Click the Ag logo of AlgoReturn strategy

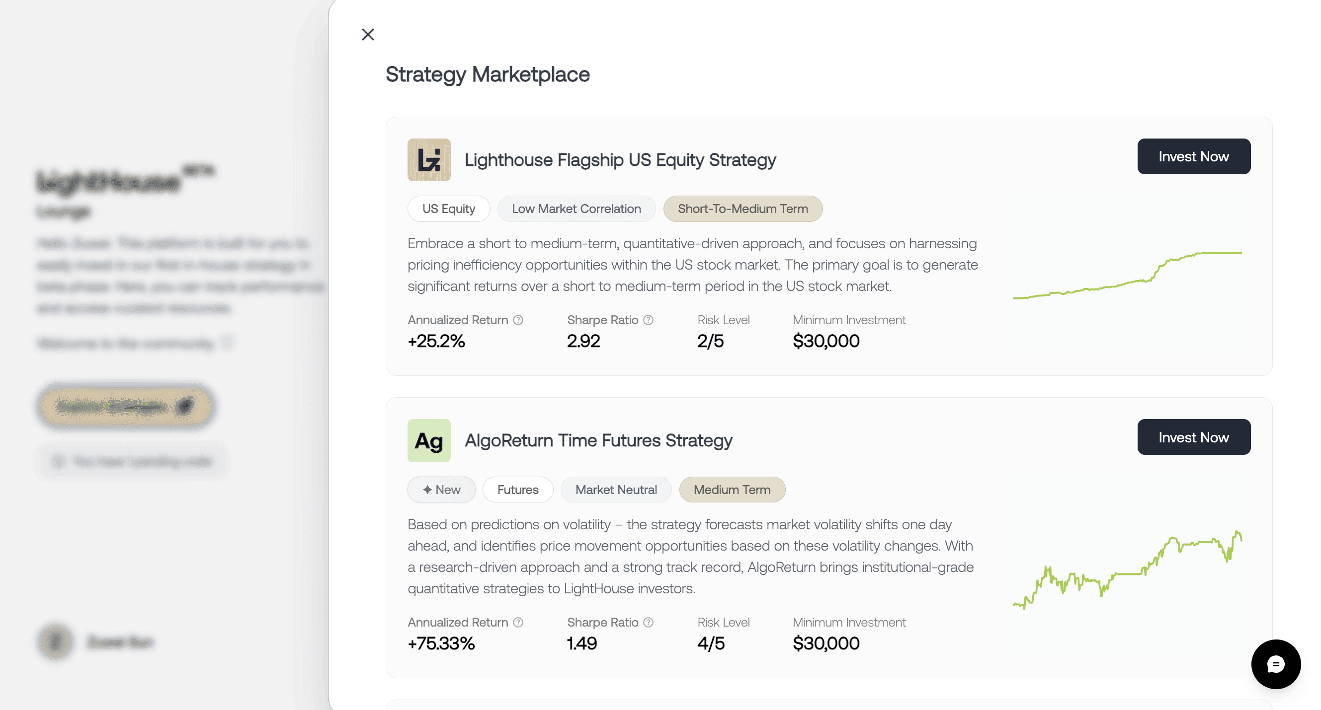[x=429, y=440]
